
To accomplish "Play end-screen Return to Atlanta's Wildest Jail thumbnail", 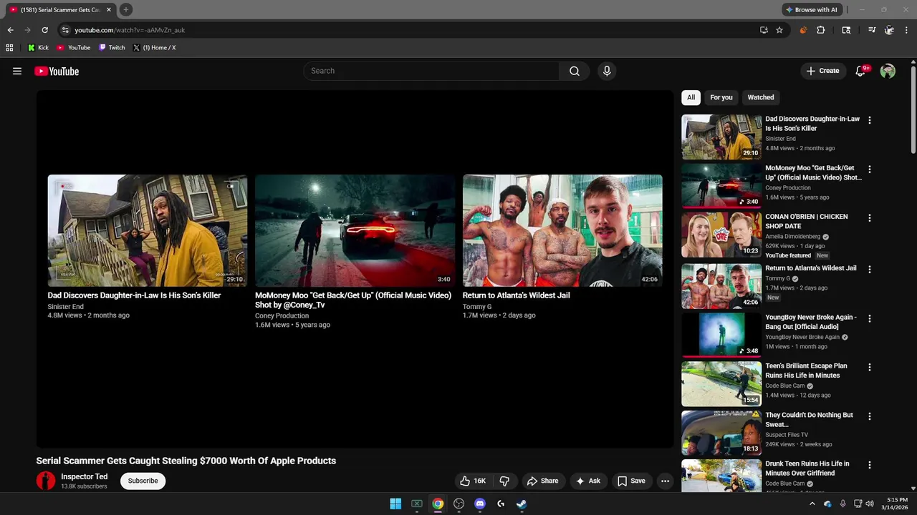I will tap(562, 230).
